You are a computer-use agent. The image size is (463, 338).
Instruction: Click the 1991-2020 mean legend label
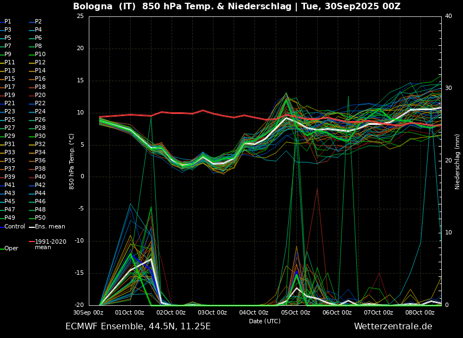click(50, 244)
